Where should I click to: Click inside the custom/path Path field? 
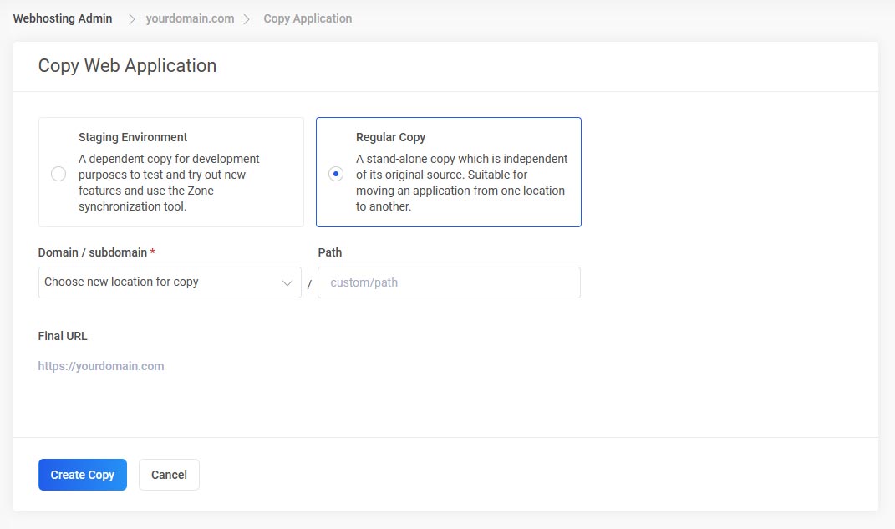(449, 282)
